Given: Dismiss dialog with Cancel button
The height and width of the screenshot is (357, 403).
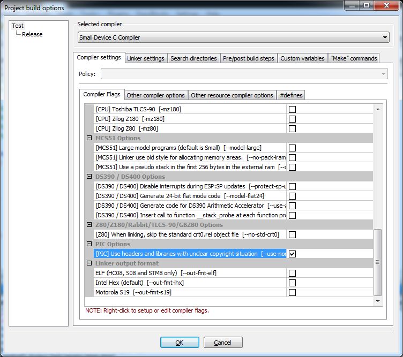Looking at the screenshot, I should click(x=223, y=343).
